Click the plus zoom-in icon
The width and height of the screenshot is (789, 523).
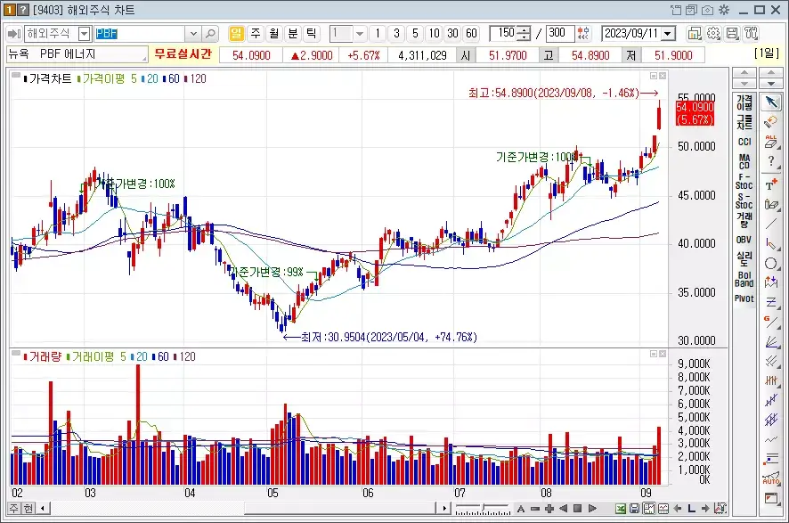(x=549, y=509)
